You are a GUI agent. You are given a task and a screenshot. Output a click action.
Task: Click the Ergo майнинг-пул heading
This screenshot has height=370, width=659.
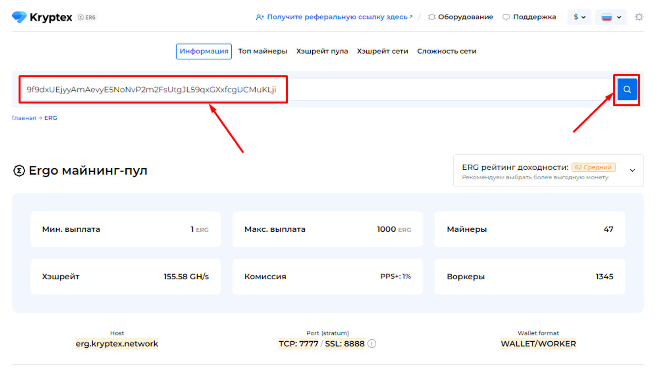pos(88,171)
